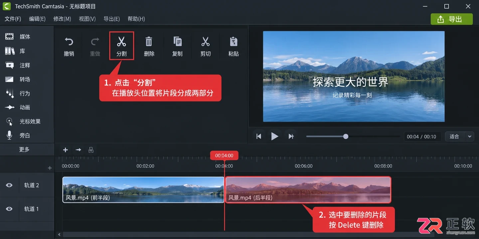Click the 00:06:00 mark on the ruler
The width and height of the screenshot is (479, 239).
pos(304,166)
